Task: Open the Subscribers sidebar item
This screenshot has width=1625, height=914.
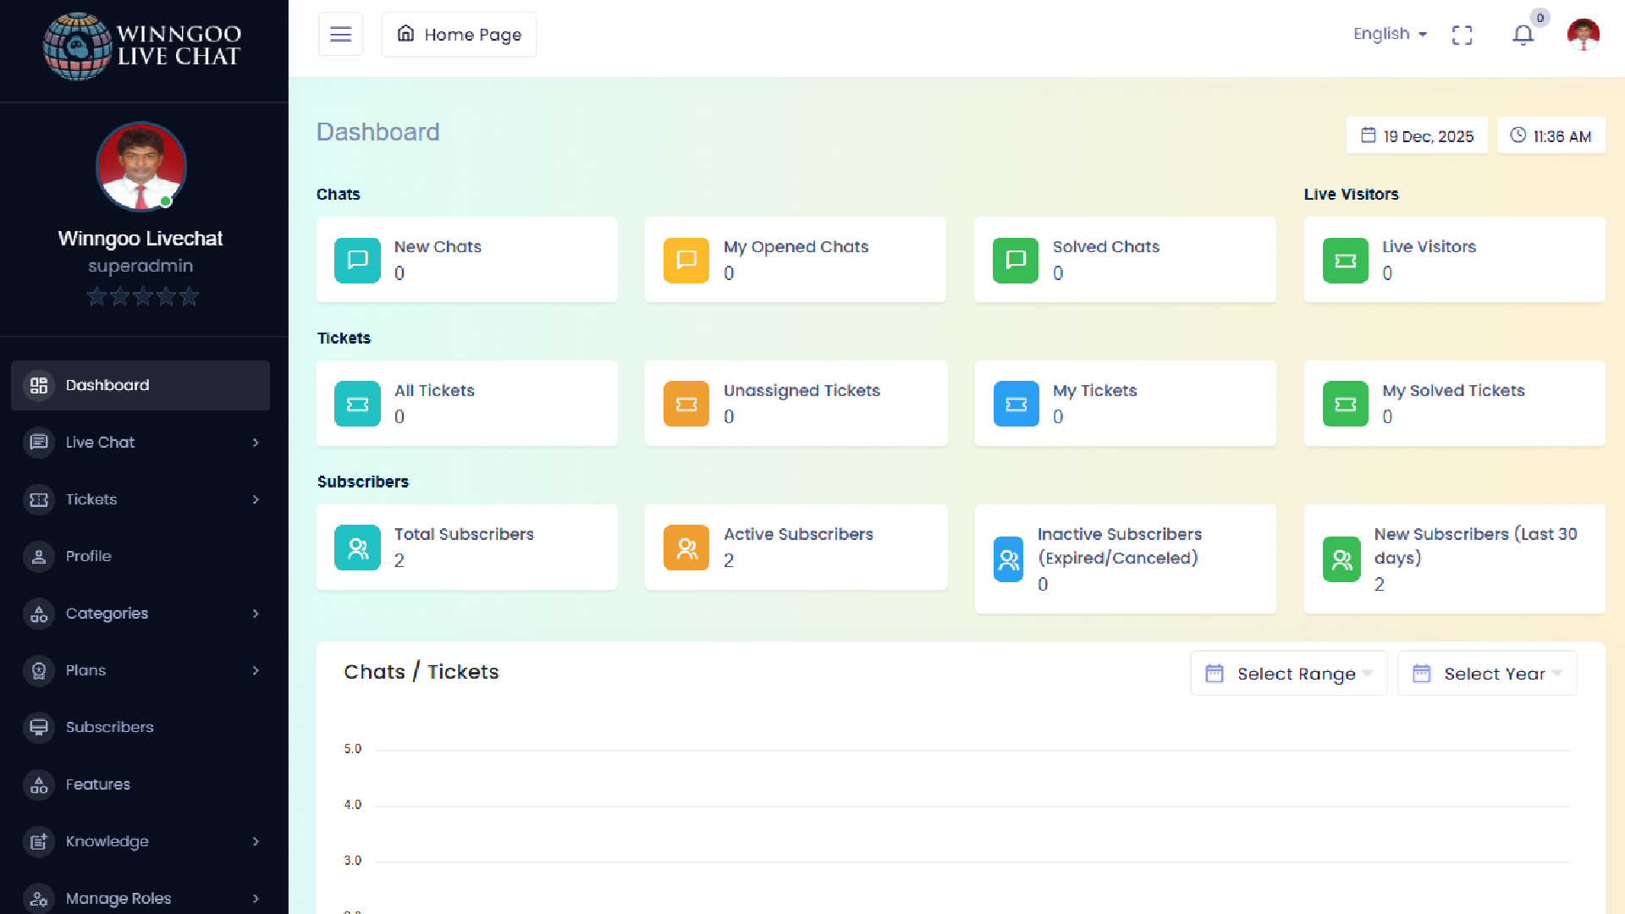Action: (x=110, y=728)
